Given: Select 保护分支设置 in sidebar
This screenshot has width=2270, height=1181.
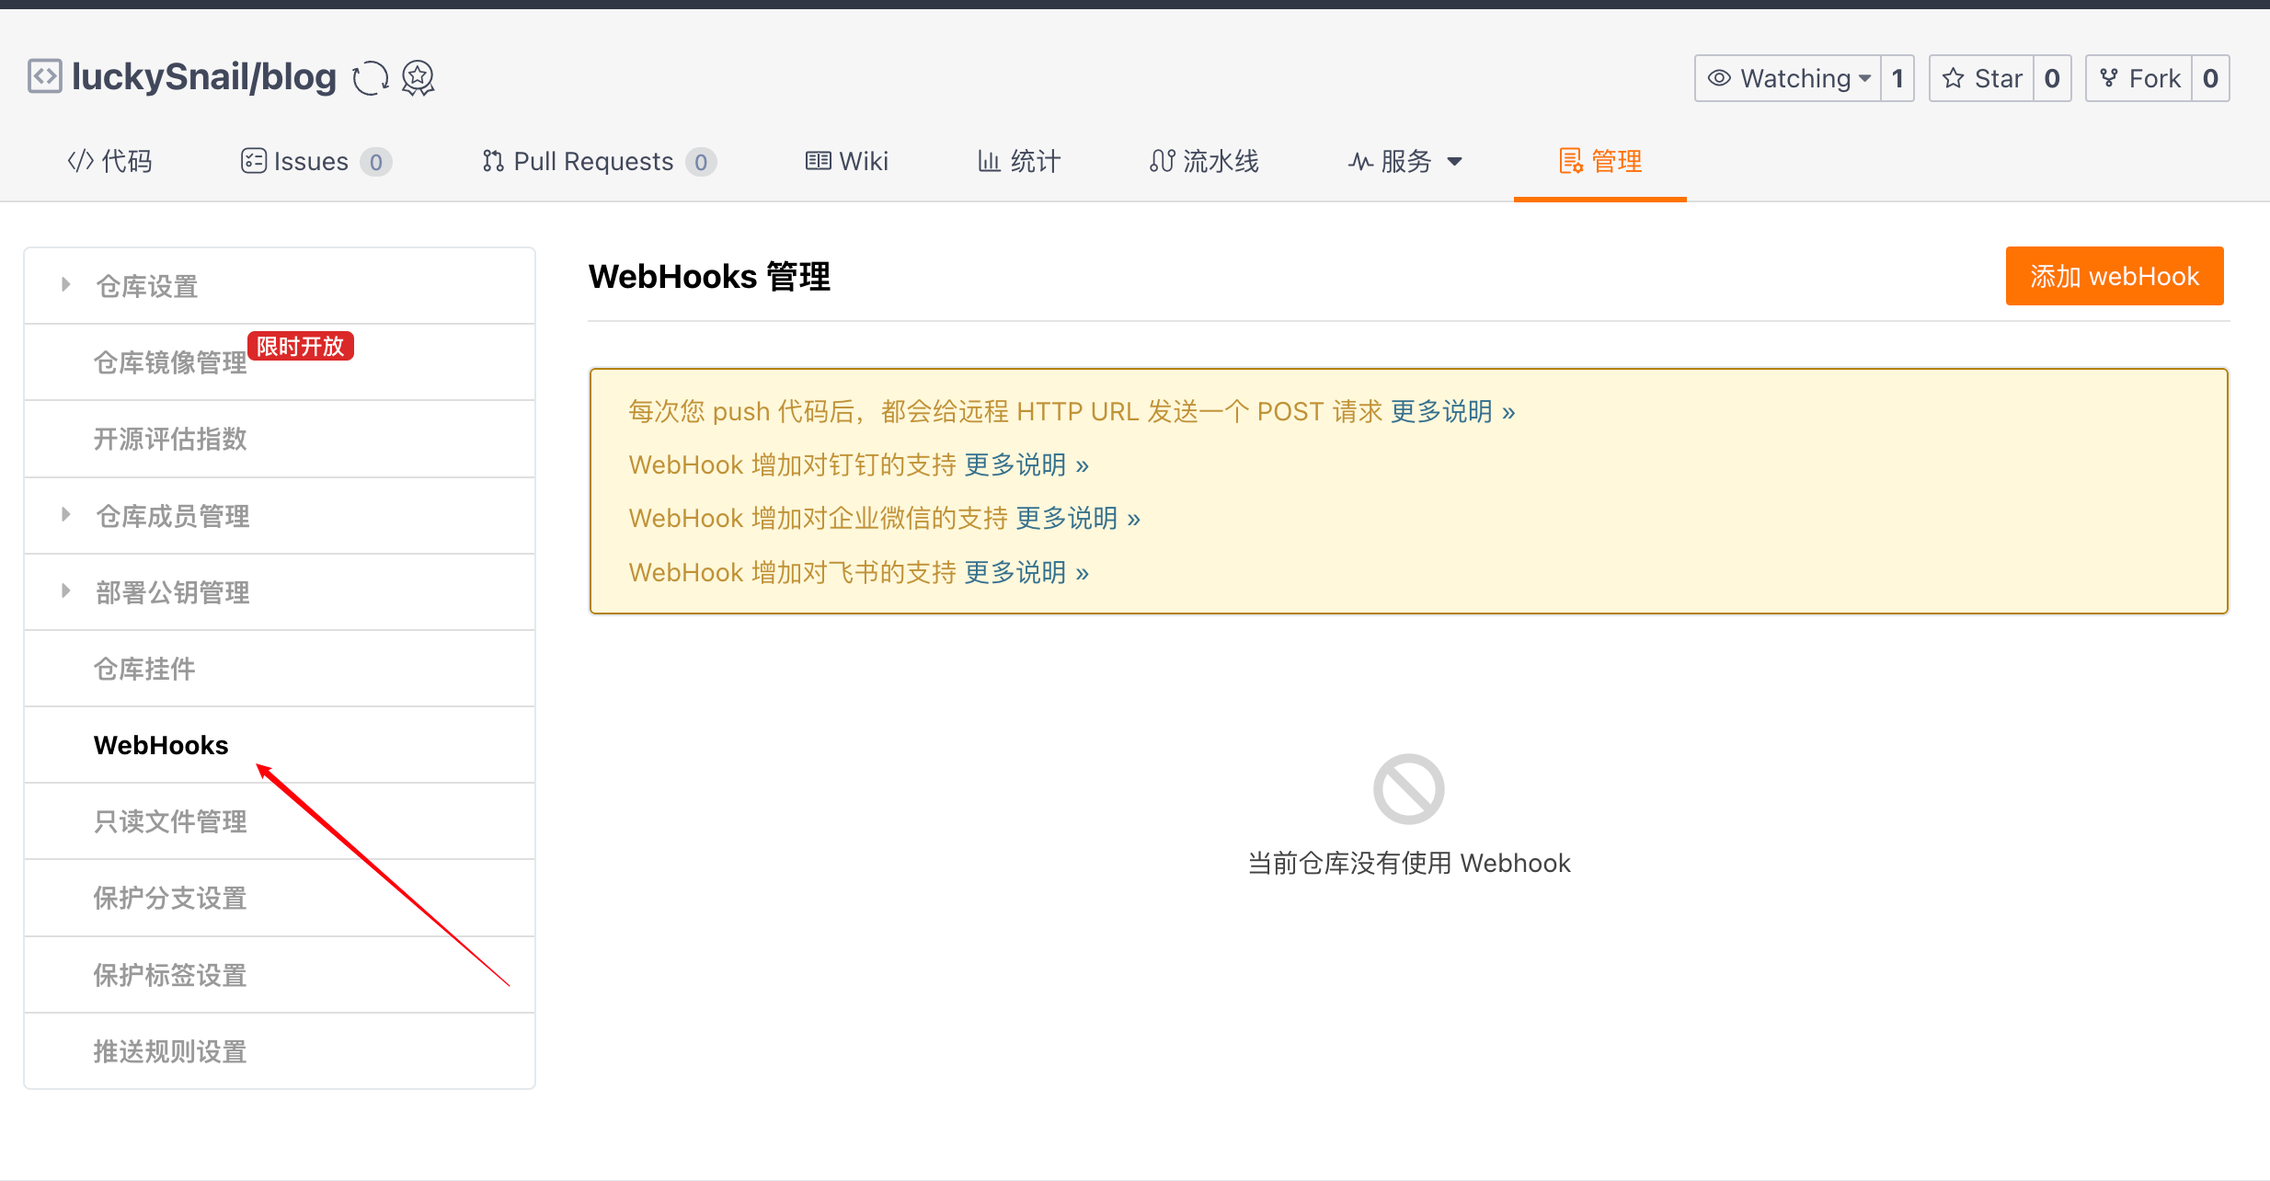Looking at the screenshot, I should point(170,898).
